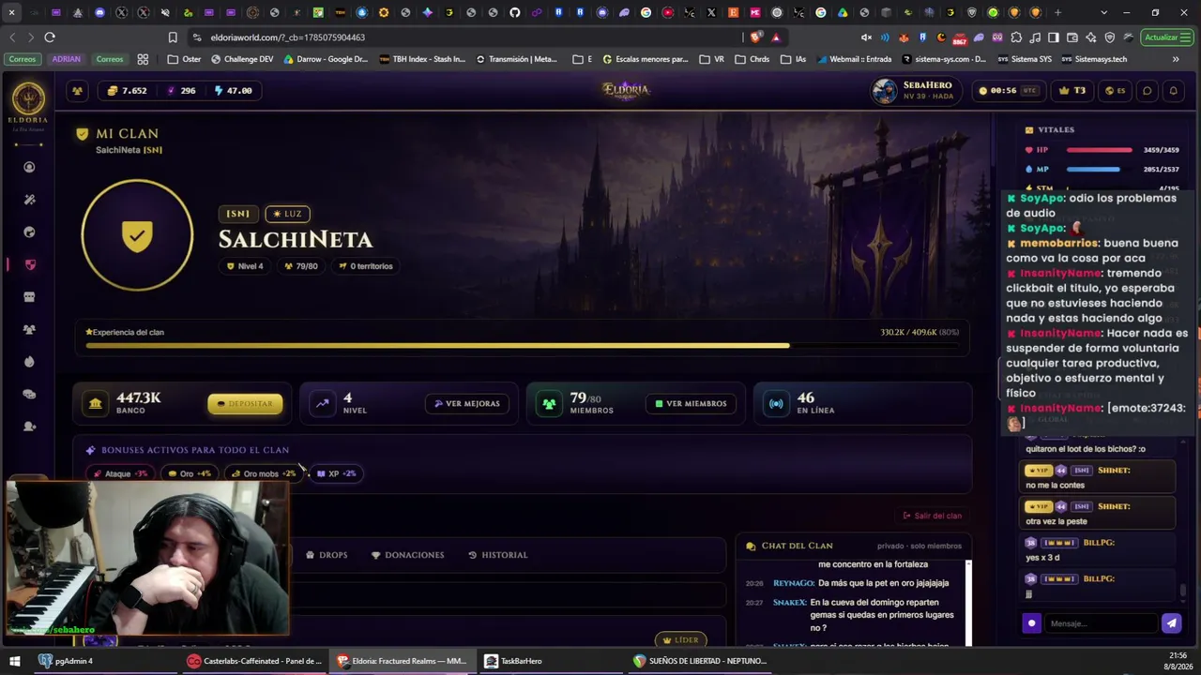Click the clan experience progress bar
Screen dimensions: 1201x675
[523, 345]
